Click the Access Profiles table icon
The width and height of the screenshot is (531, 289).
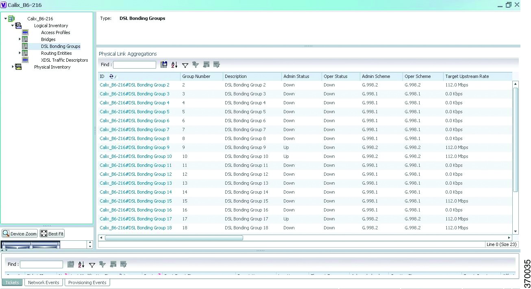click(x=25, y=32)
